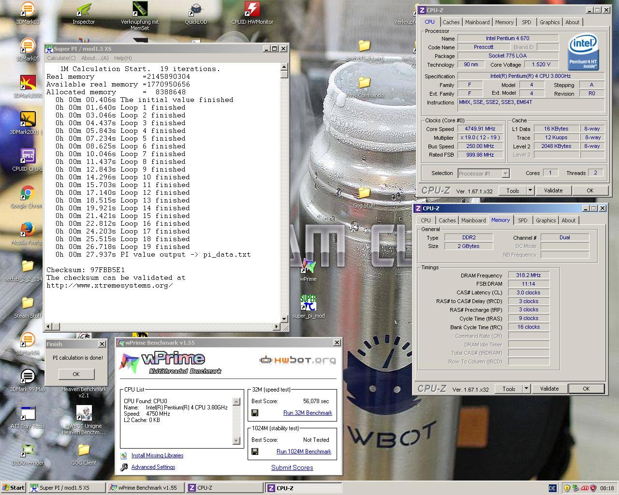
Task: Click OK in the lower CPU-Z Memory window
Action: point(586,389)
